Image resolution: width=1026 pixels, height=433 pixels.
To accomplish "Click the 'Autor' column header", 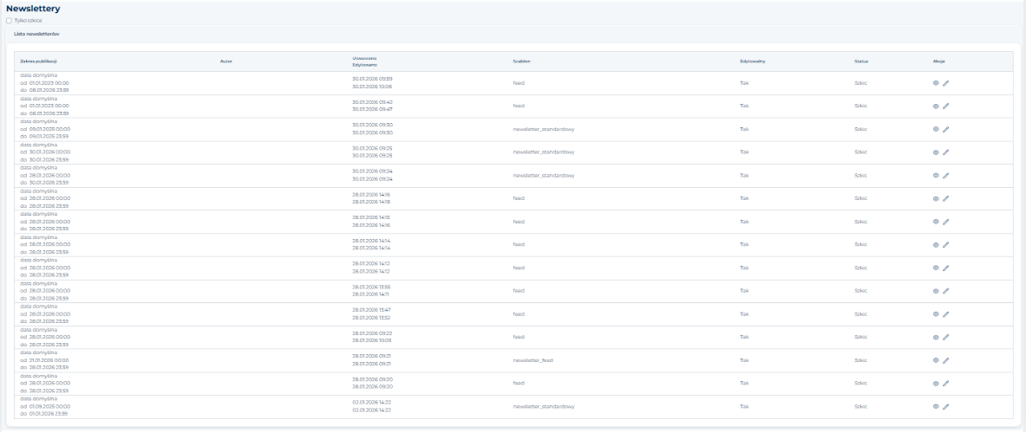I will [225, 61].
